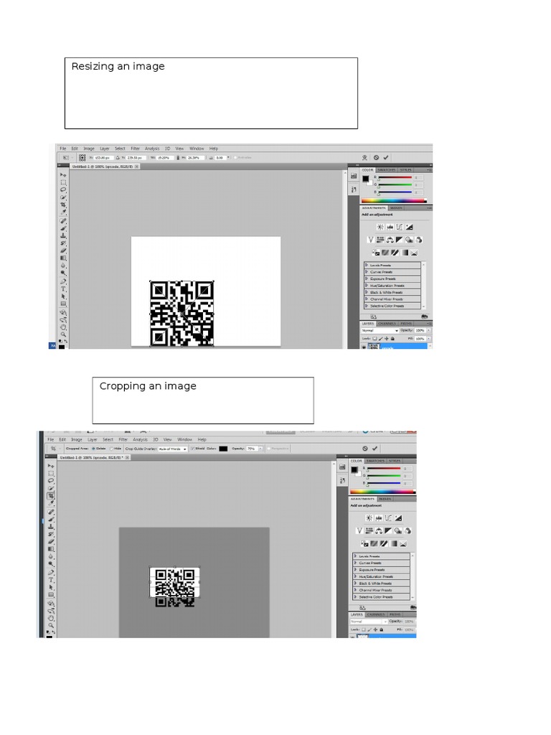Commit the transform with checkmark in upper screenshot
Viewport: 551px width, 735px height.
click(386, 157)
